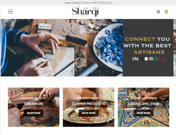The width and height of the screenshot is (176, 135).
Task: Click the Be Different And Buy caption
Action: (88, 98)
